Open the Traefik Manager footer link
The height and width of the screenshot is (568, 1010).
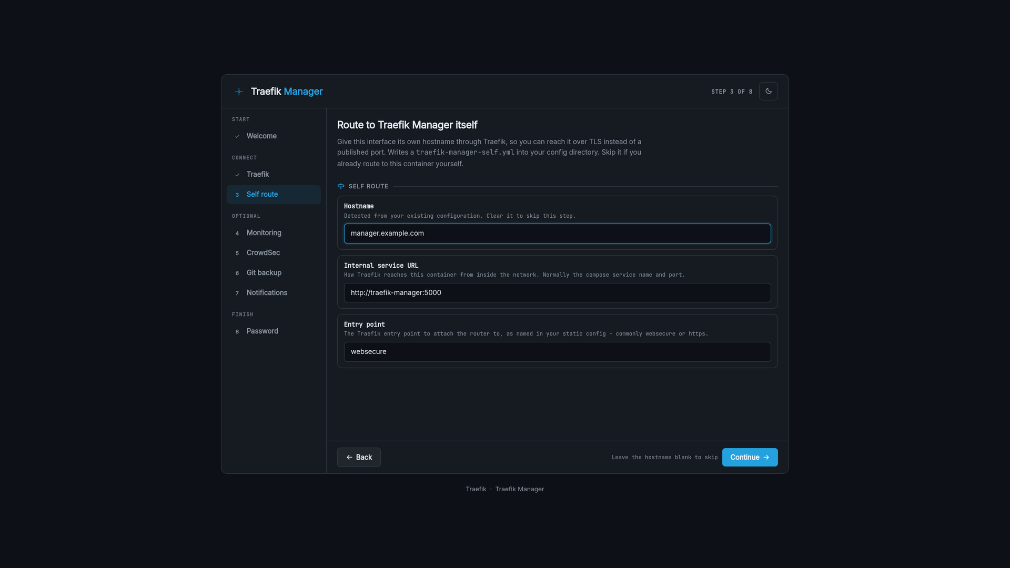coord(519,489)
